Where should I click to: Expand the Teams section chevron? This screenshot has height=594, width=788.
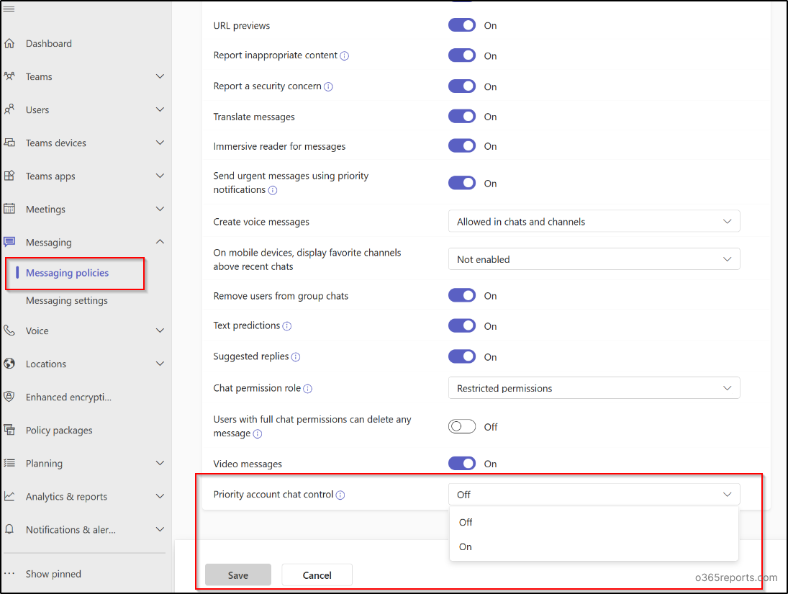point(160,76)
